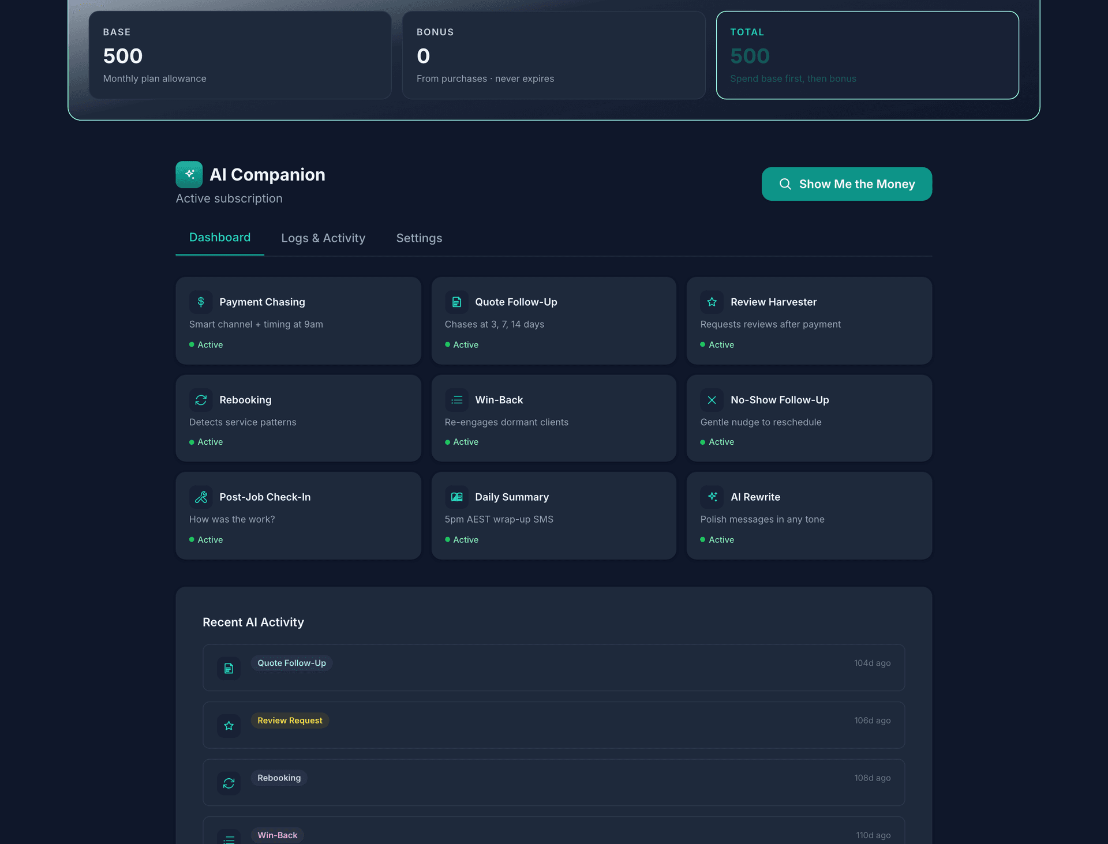The image size is (1108, 844).
Task: Click the 106d ago timestamp
Action: (x=872, y=720)
